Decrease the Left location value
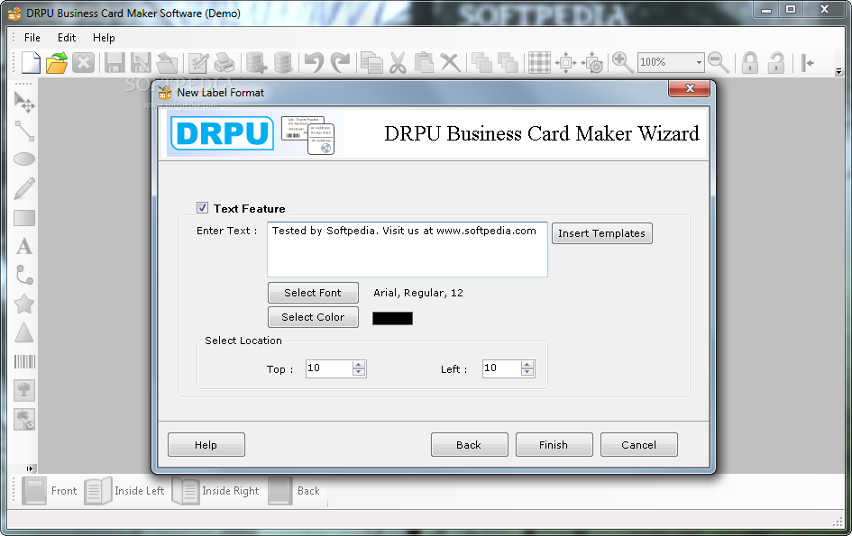This screenshot has width=852, height=536. (527, 373)
